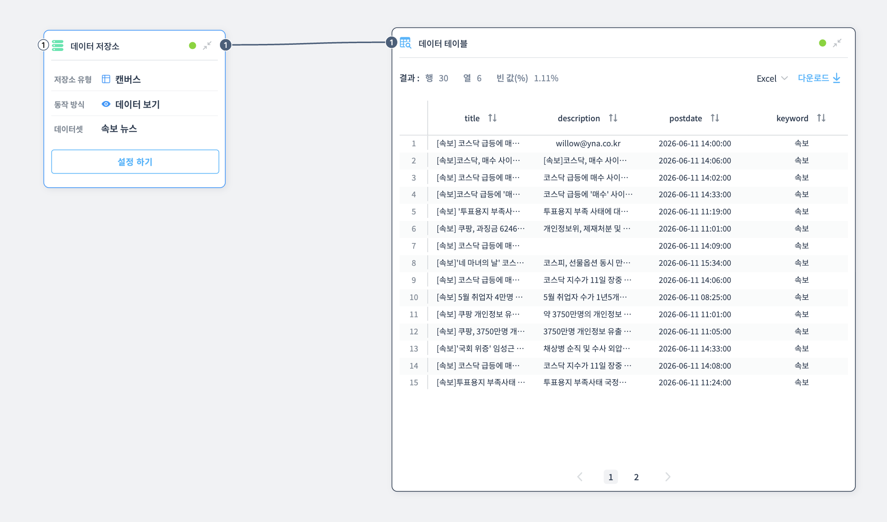Click the 2026-06-11 11:19:00 postdate cell
This screenshot has height=522, width=887.
(x=695, y=211)
